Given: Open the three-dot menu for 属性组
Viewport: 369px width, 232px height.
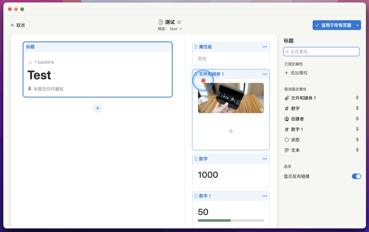Looking at the screenshot, I should [265, 47].
